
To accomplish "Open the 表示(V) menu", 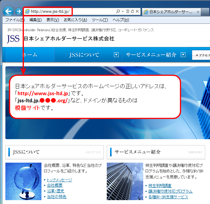I will click(x=52, y=20).
